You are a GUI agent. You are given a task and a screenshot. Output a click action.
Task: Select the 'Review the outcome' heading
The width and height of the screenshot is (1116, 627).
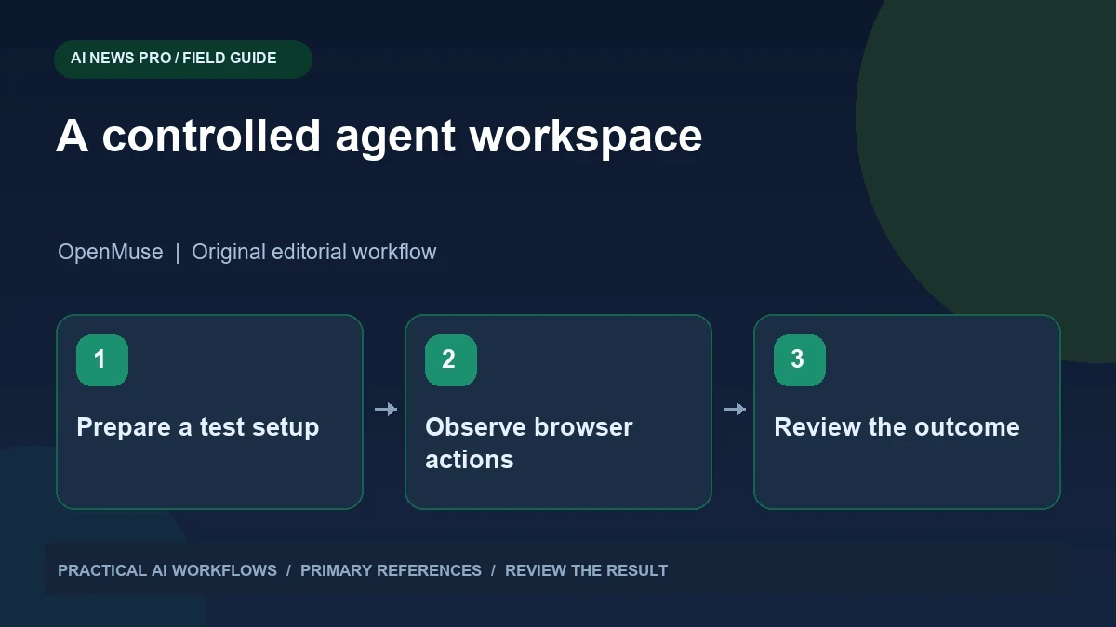click(x=897, y=427)
